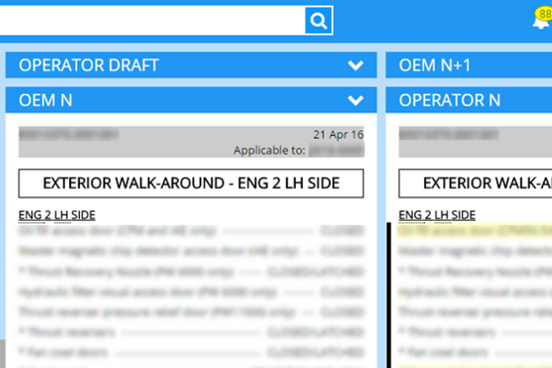The width and height of the screenshot is (552, 368).
Task: Click the 'Applicable to:' label
Action: [269, 151]
